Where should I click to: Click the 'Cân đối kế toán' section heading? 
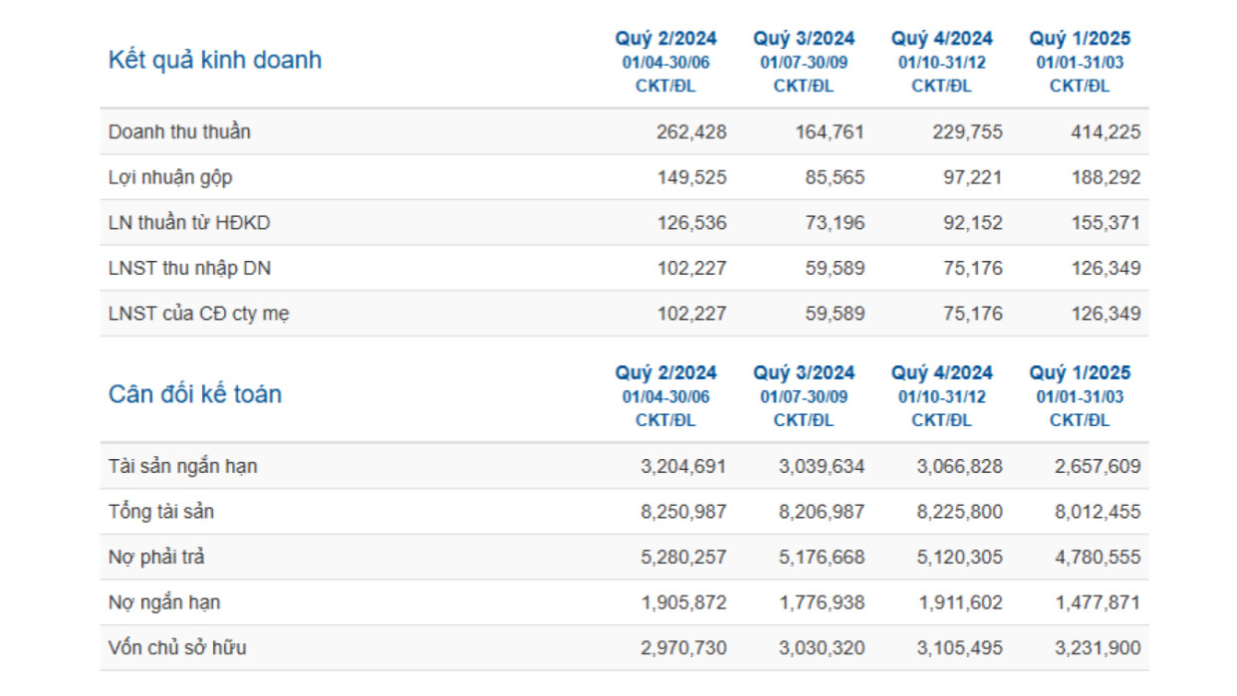[x=194, y=394]
